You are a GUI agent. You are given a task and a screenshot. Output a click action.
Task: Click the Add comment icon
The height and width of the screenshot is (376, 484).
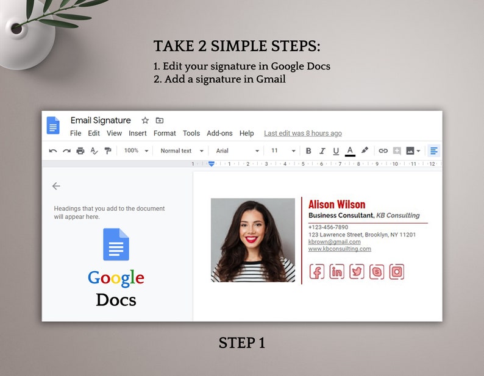[x=397, y=151]
